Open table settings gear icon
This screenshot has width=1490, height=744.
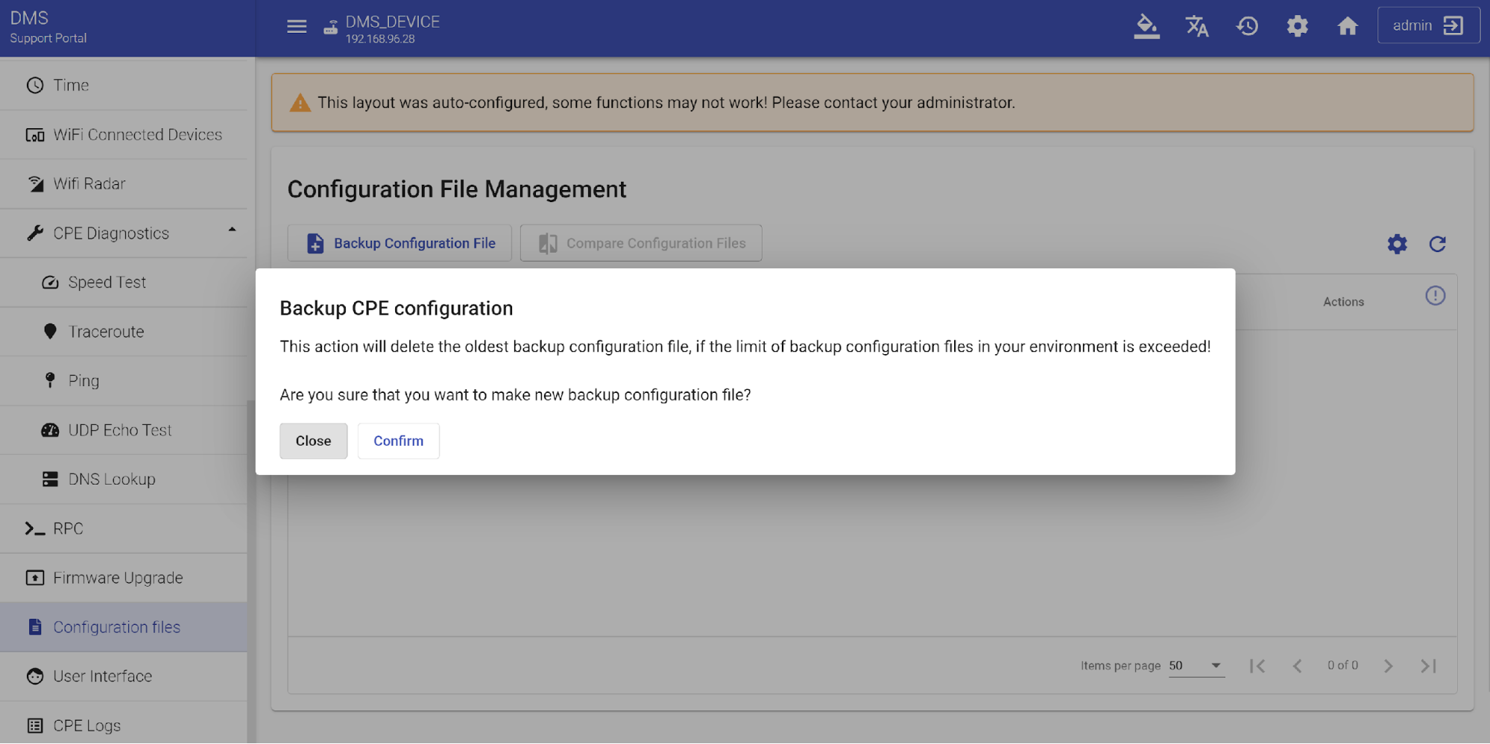click(x=1397, y=244)
